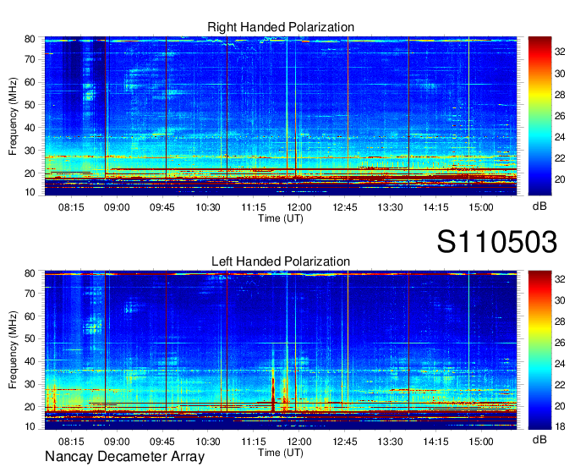The height and width of the screenshot is (467, 575).
Task: Click the Right Handed Polarization spectrogram image
Action: (281, 116)
